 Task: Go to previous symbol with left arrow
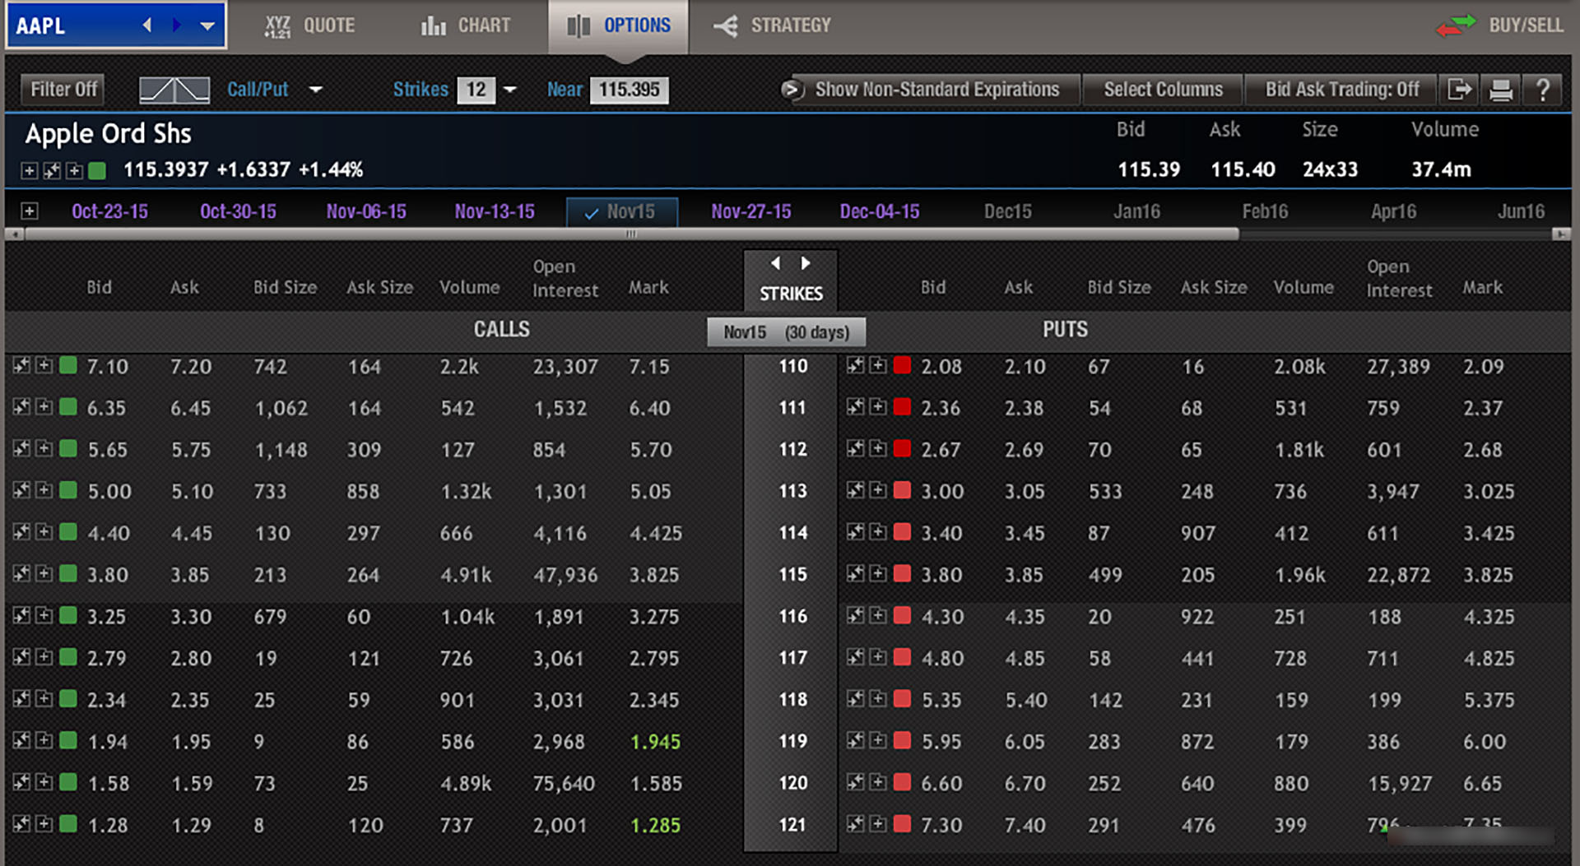pos(147,25)
